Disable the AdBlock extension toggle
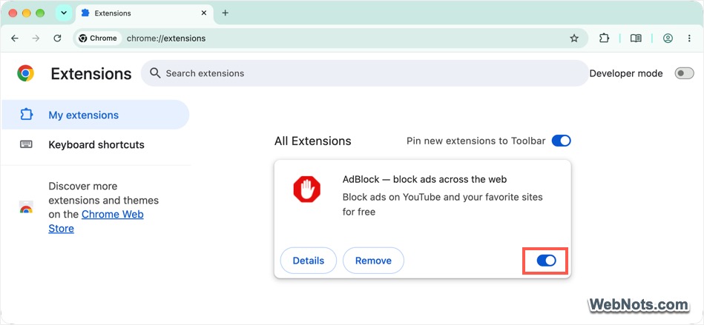The width and height of the screenshot is (704, 325). (x=547, y=261)
